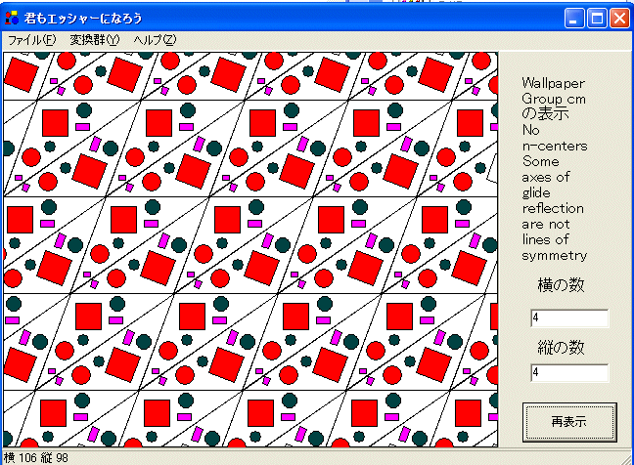Screen dimensions: 634x465
Task: Click the 横 106 縦 98 status text
Action: coord(36,458)
